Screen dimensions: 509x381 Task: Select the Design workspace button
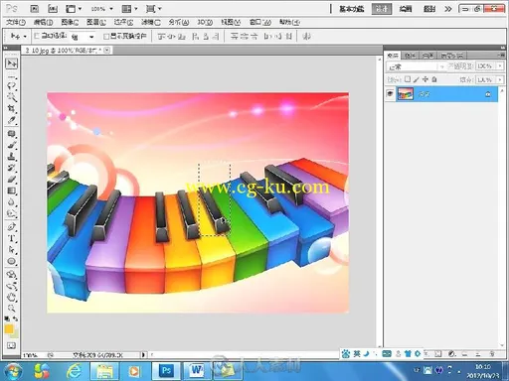pyautogui.click(x=382, y=9)
